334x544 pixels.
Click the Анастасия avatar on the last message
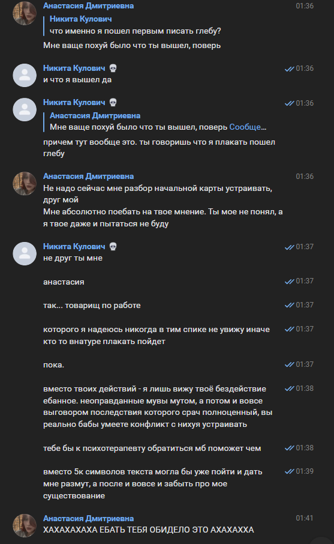pos(25,525)
